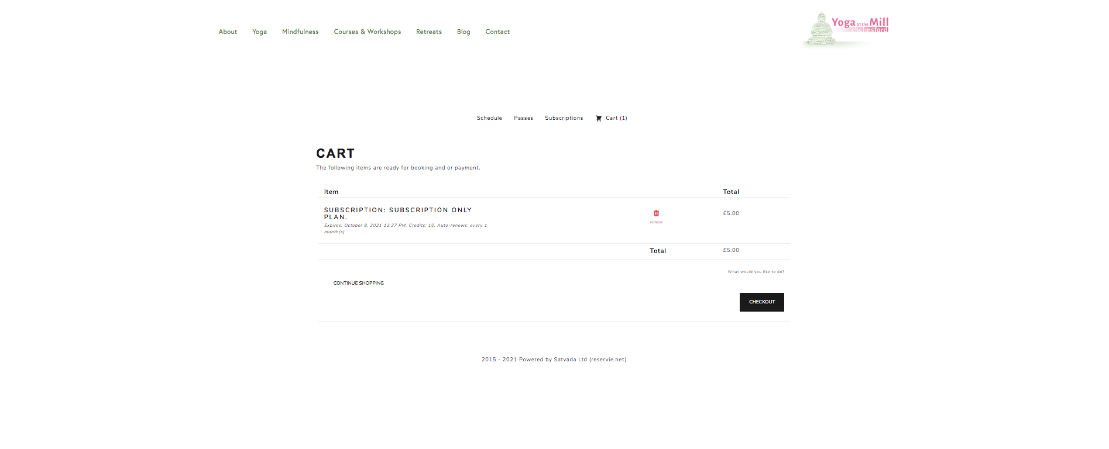Open the About menu item
The width and height of the screenshot is (1109, 449).
tap(228, 32)
